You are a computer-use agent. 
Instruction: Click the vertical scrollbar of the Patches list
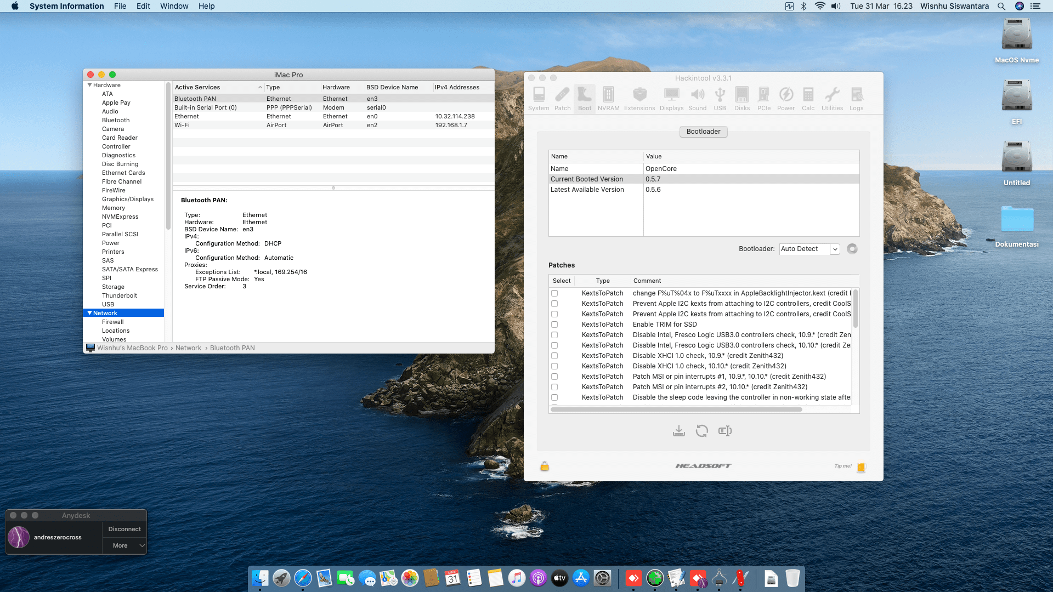click(x=855, y=309)
